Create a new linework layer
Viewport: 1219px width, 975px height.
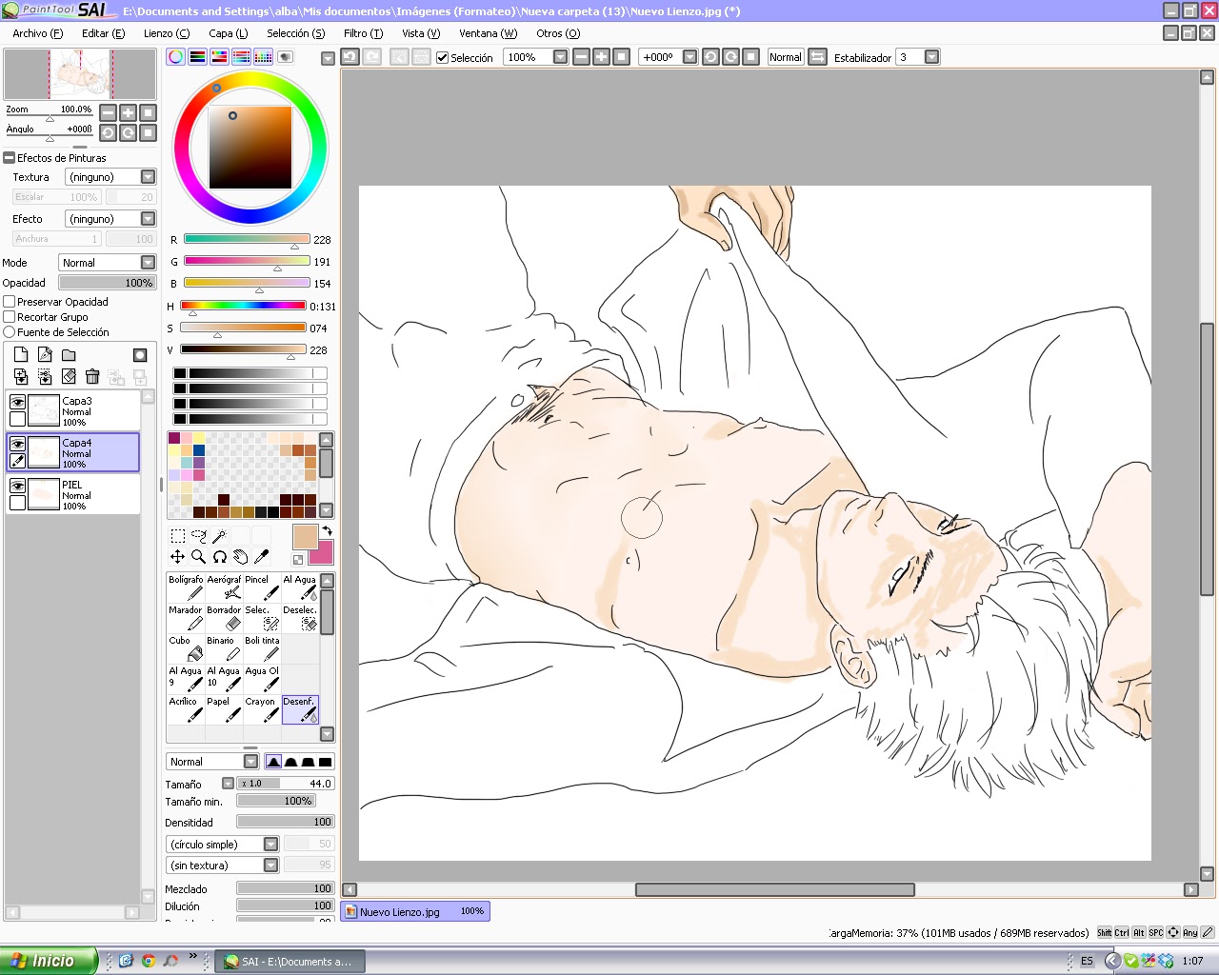click(45, 354)
